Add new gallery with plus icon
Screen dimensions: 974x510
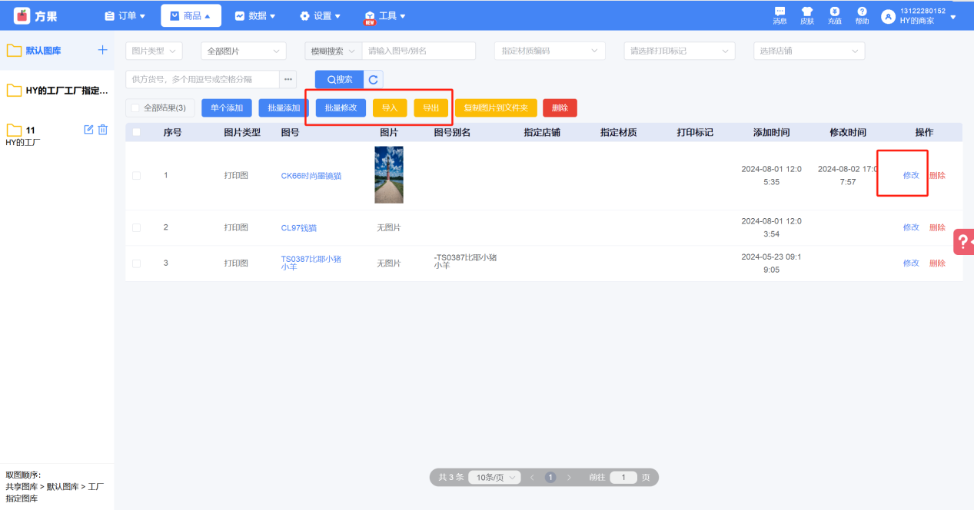(102, 50)
